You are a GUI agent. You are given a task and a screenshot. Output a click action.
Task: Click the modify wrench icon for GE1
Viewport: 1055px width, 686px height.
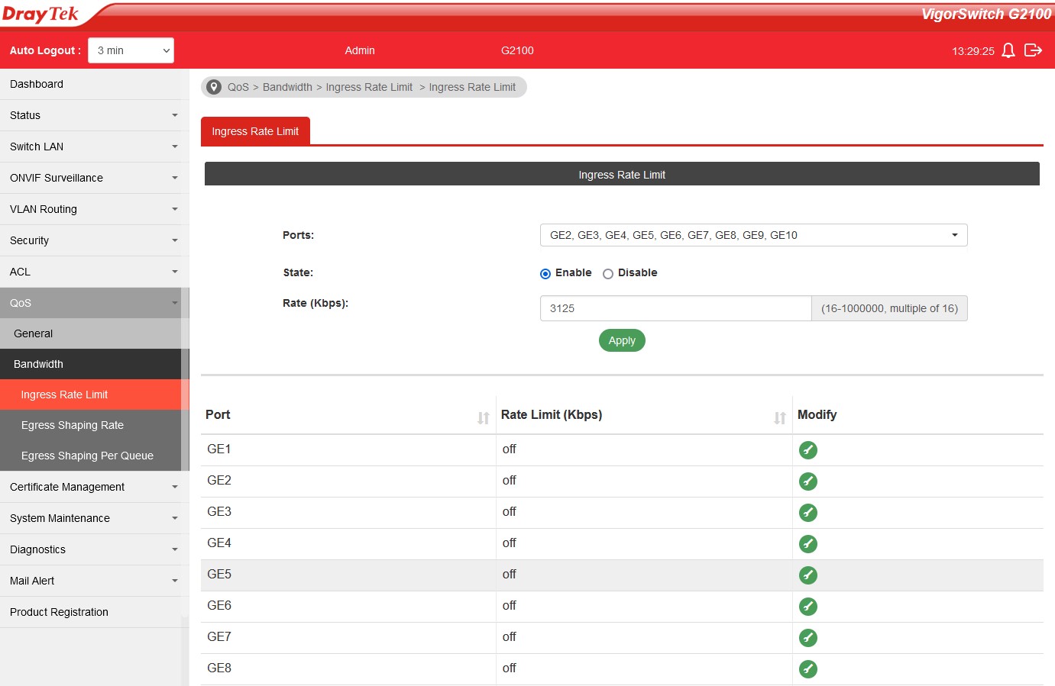807,450
